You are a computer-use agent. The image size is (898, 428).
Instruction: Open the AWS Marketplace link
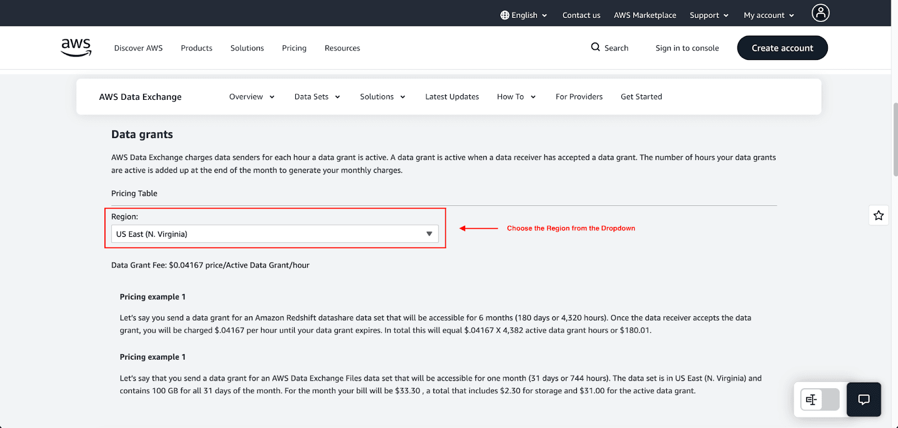(645, 15)
